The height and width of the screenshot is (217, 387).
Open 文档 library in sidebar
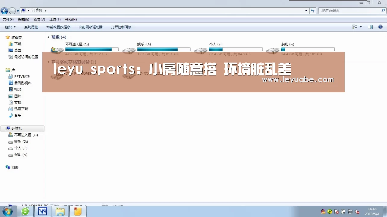18,103
